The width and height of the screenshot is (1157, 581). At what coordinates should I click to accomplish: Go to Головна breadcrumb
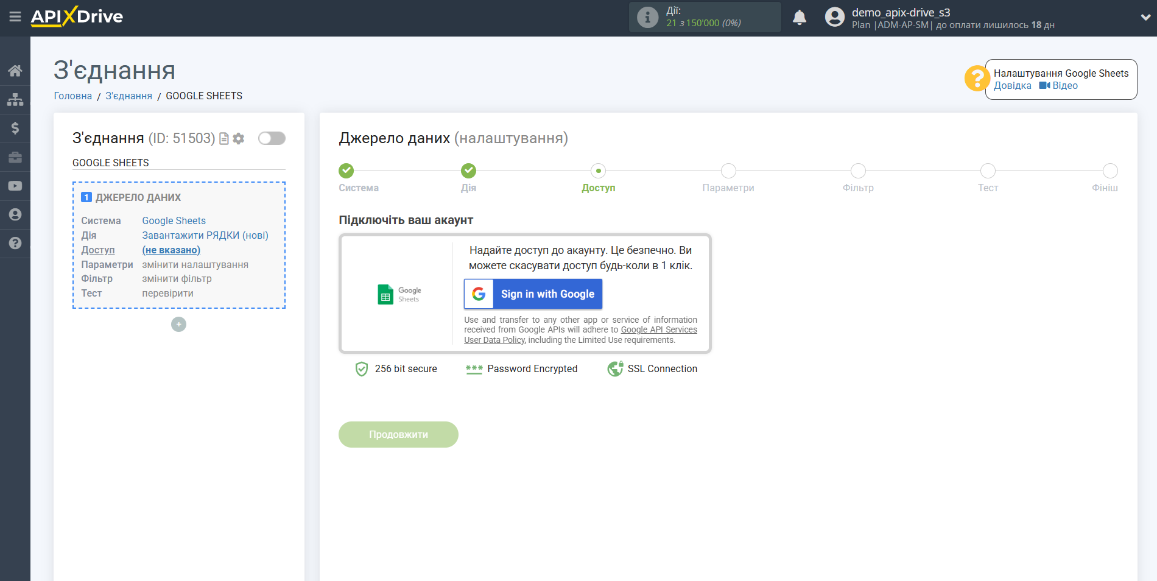(73, 96)
